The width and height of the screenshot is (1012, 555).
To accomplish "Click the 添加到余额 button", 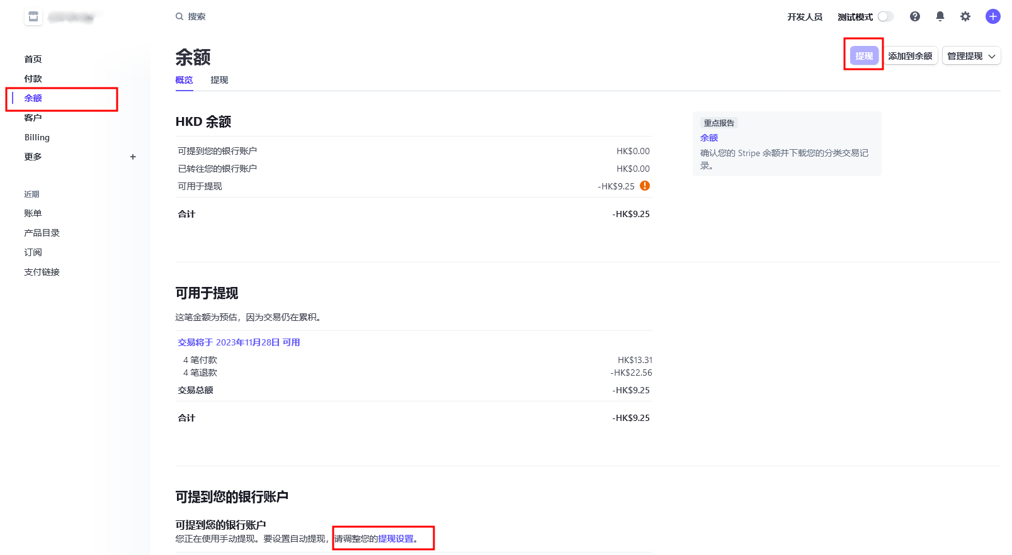I will pos(909,56).
